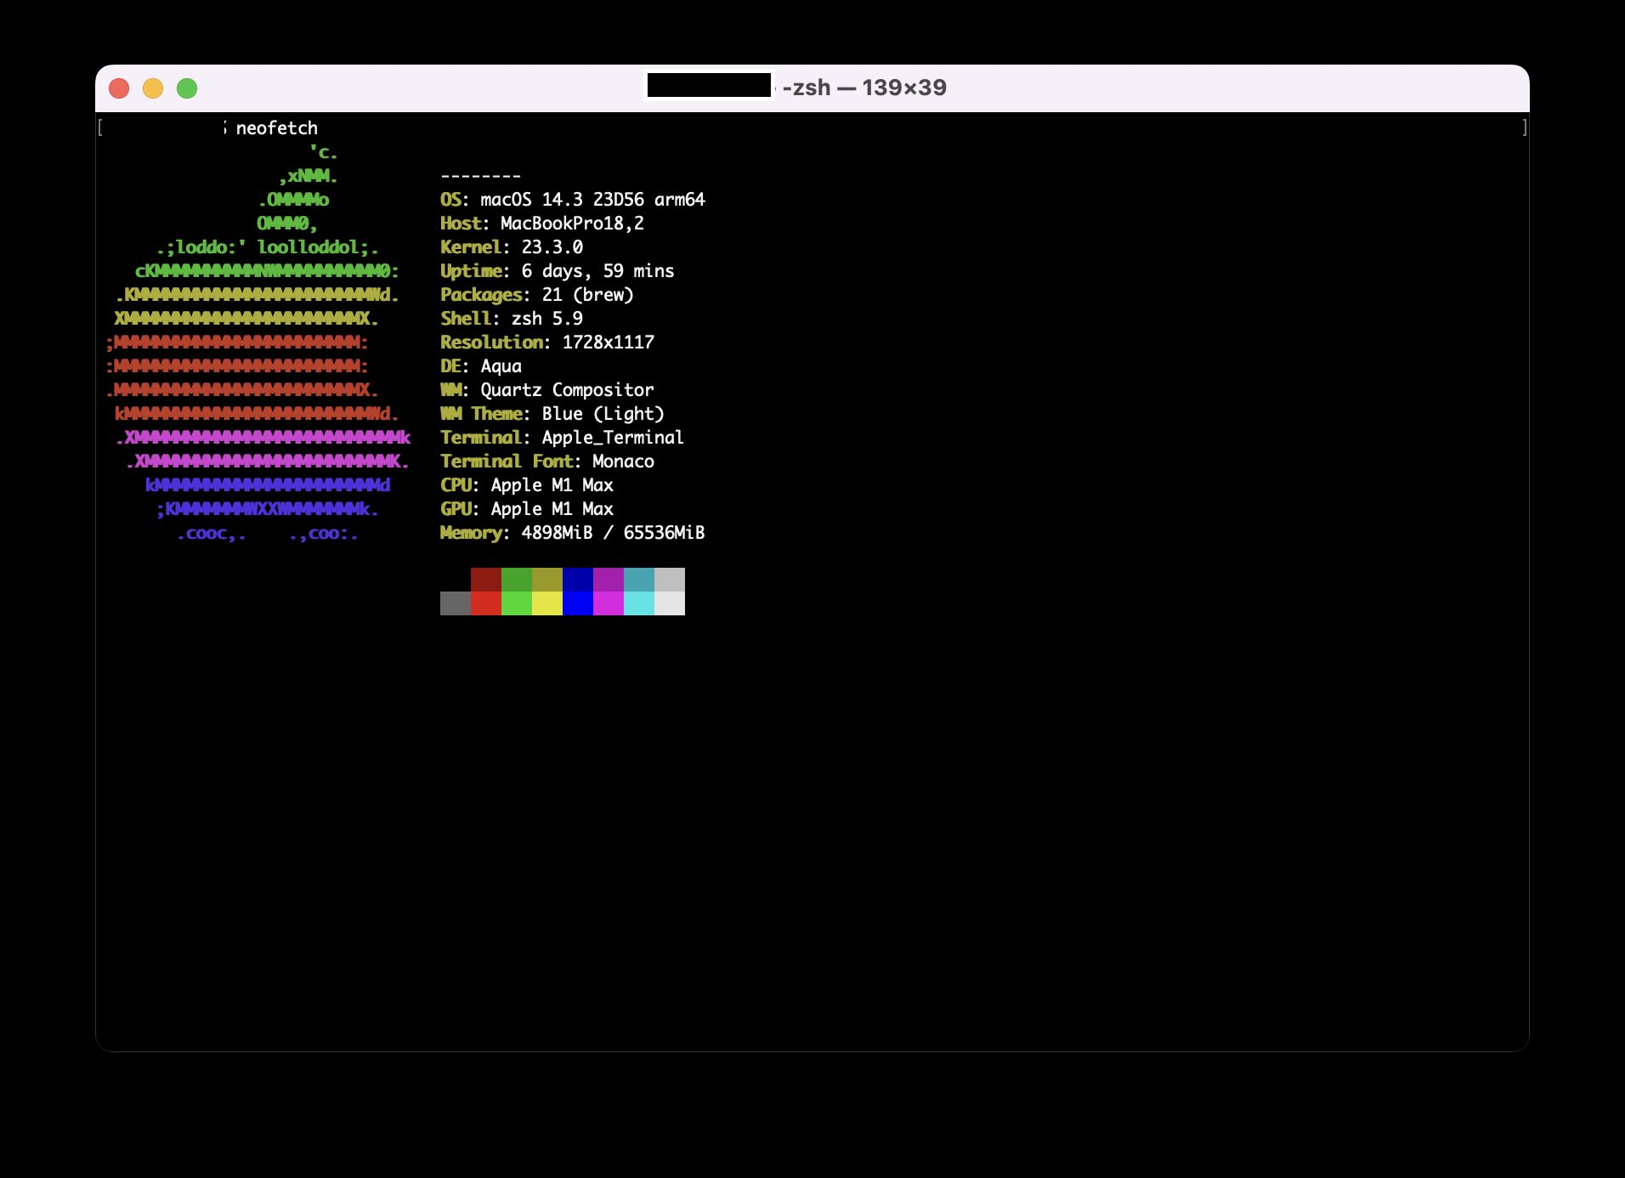
Task: Click the bright red swatch in bottom color row
Action: pyautogui.click(x=486, y=603)
